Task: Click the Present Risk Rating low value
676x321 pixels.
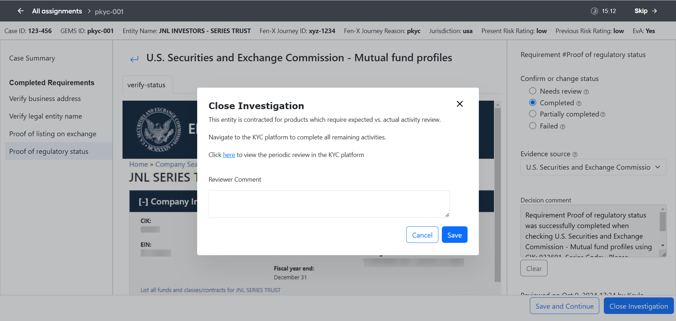Action: (542, 31)
